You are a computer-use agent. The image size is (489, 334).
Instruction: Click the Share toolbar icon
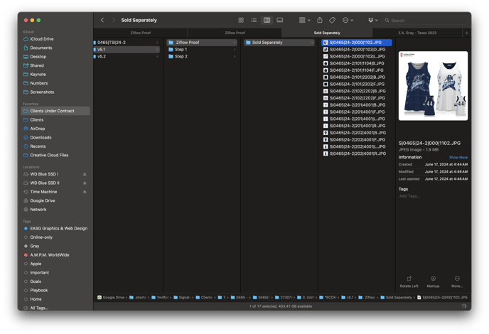(320, 21)
